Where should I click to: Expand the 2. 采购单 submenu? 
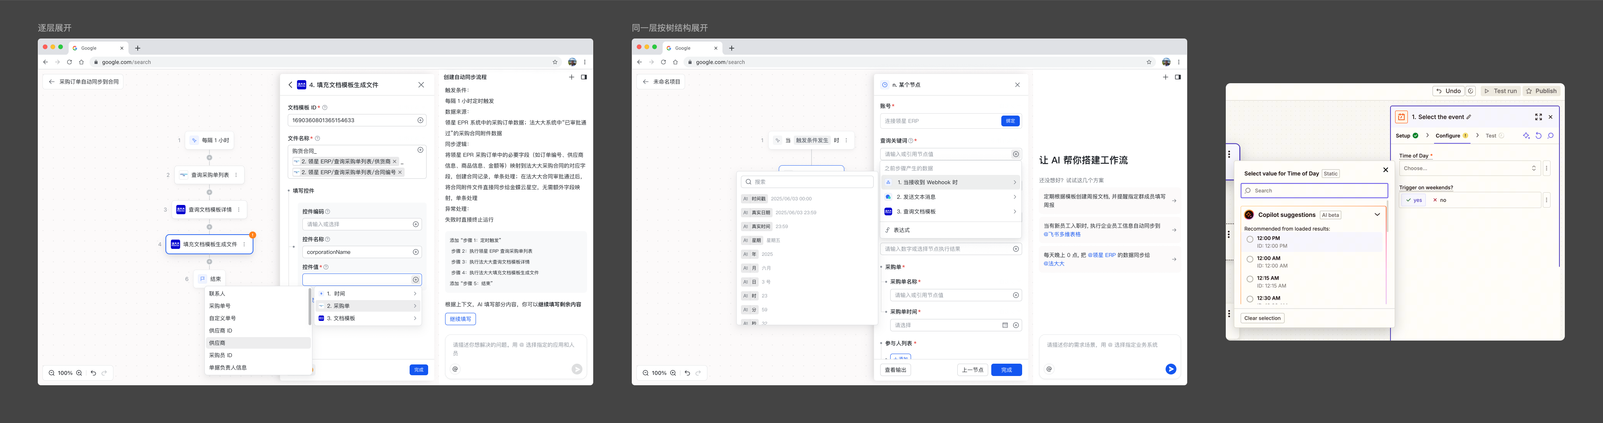[x=368, y=306]
